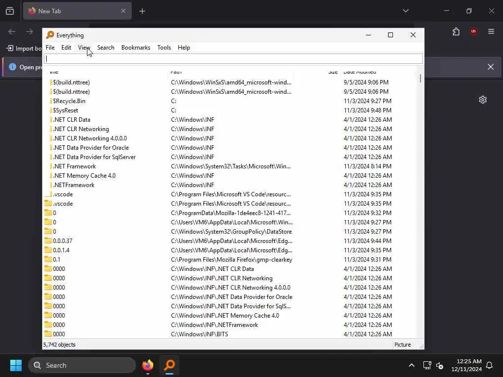
Task: Open the uBlock Origin extension icon in Firefox
Action: click(x=473, y=31)
